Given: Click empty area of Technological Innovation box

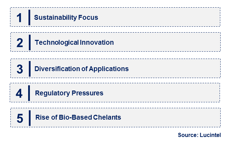Looking at the screenshot, I should (x=167, y=42).
